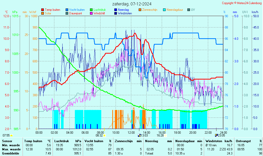Open the Copyright Meteo24-Culemborg link

241,3
